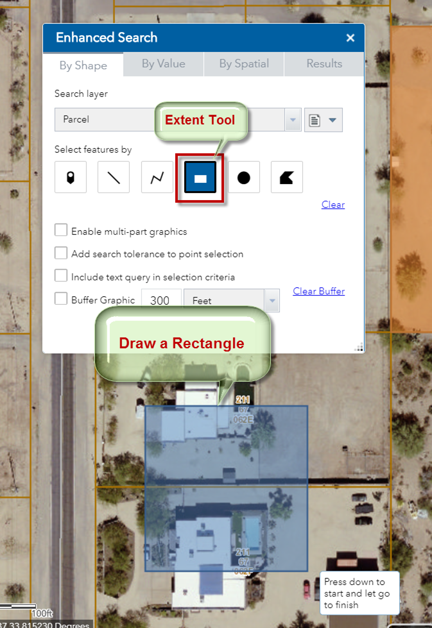Image resolution: width=432 pixels, height=628 pixels.
Task: Select the circle drawing tool
Action: (243, 178)
